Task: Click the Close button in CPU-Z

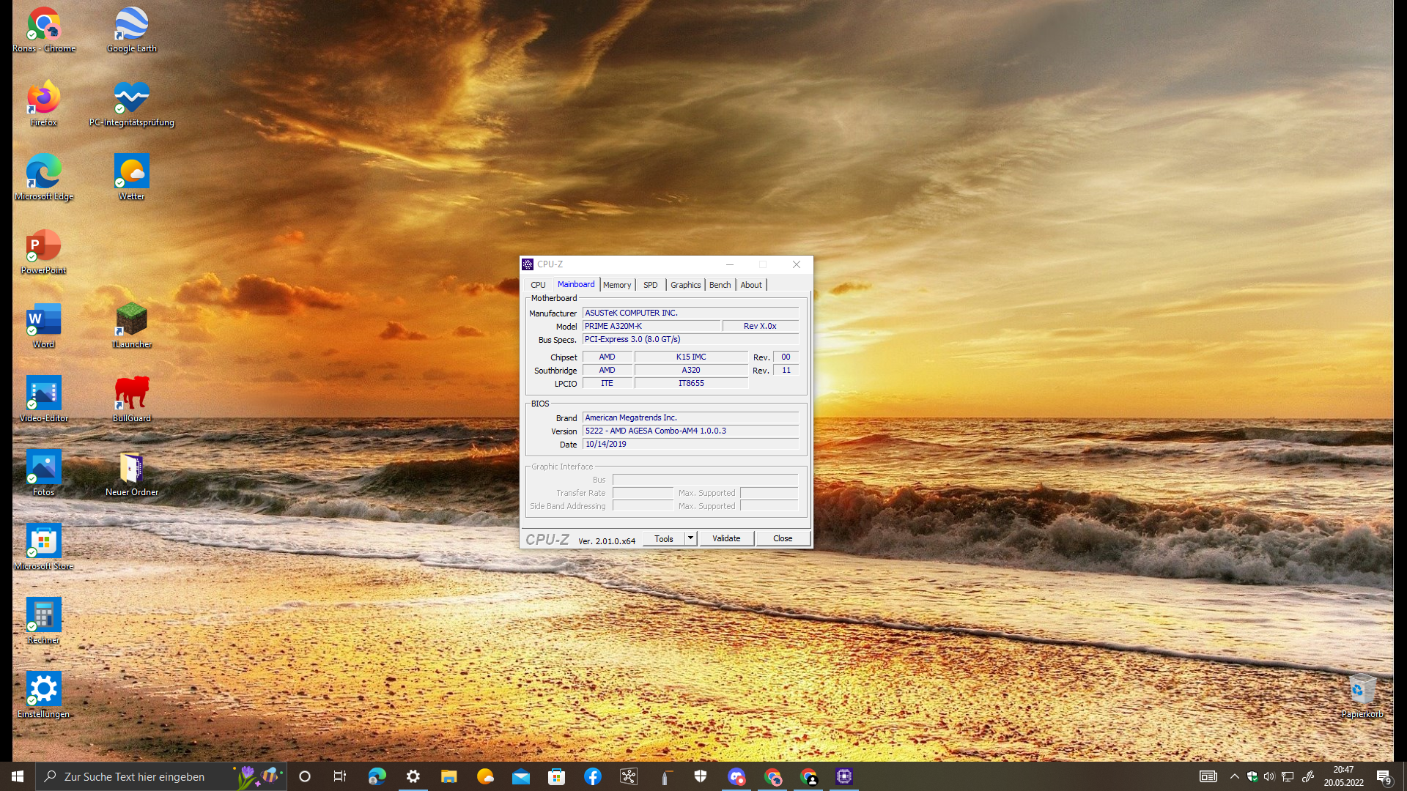Action: 783,538
